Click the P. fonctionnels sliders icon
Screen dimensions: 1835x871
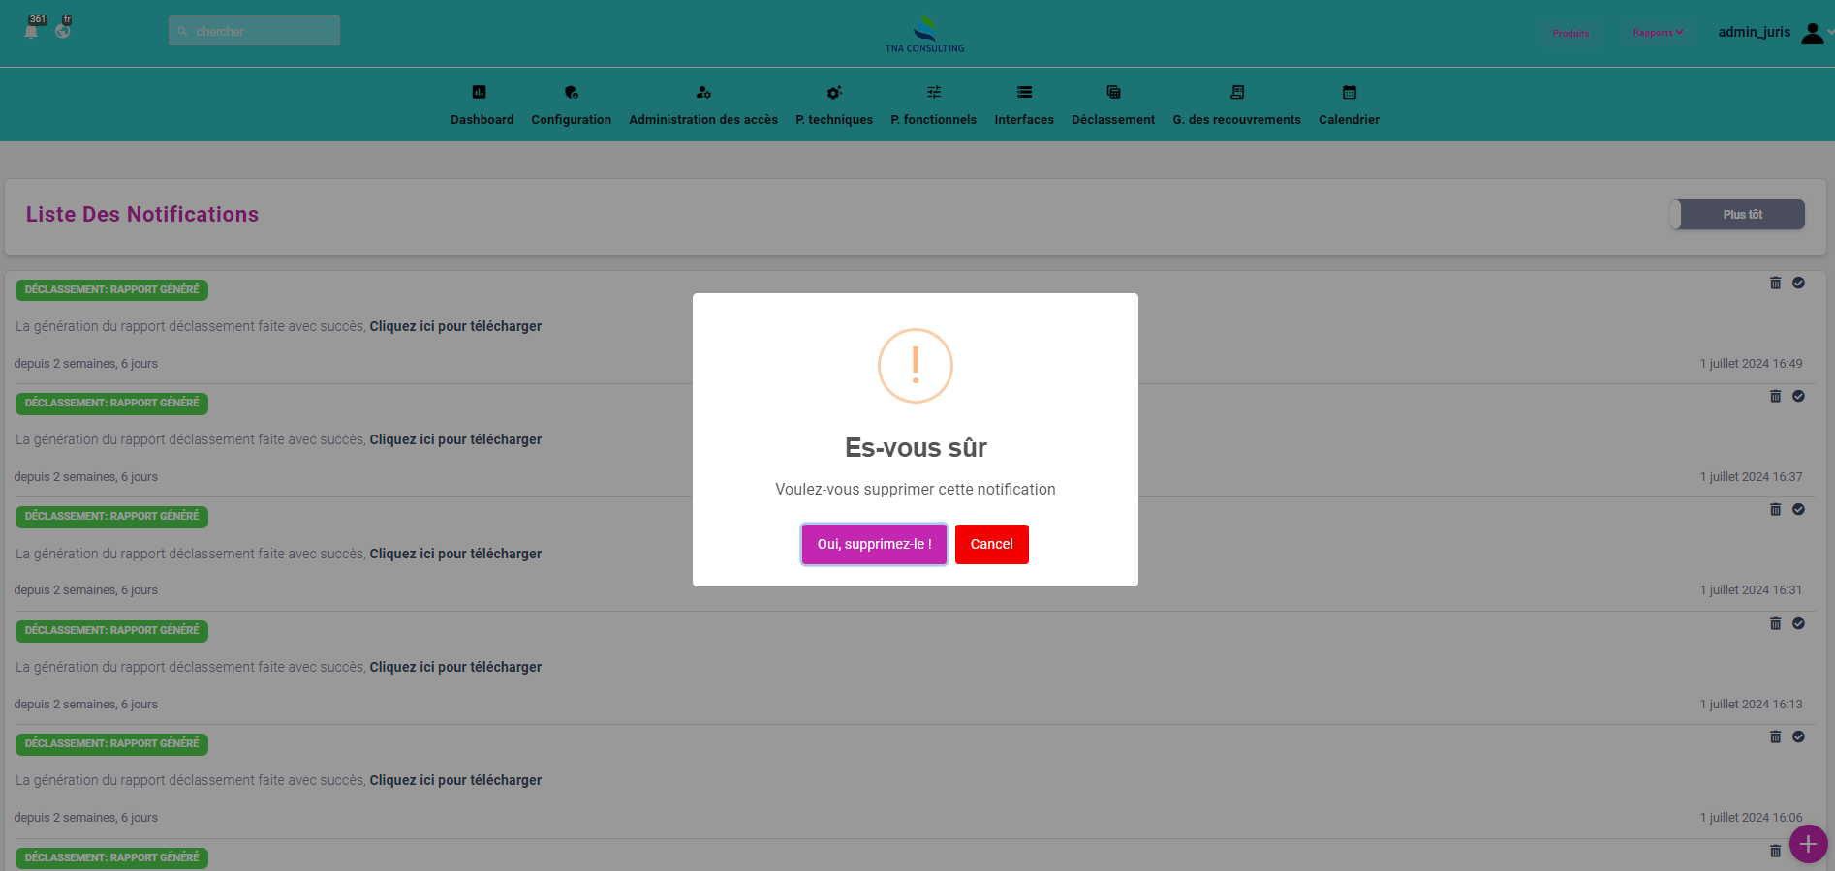pos(933,93)
